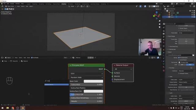Open the GGX distribution dropdown
The width and height of the screenshot is (196, 110).
click(86, 74)
